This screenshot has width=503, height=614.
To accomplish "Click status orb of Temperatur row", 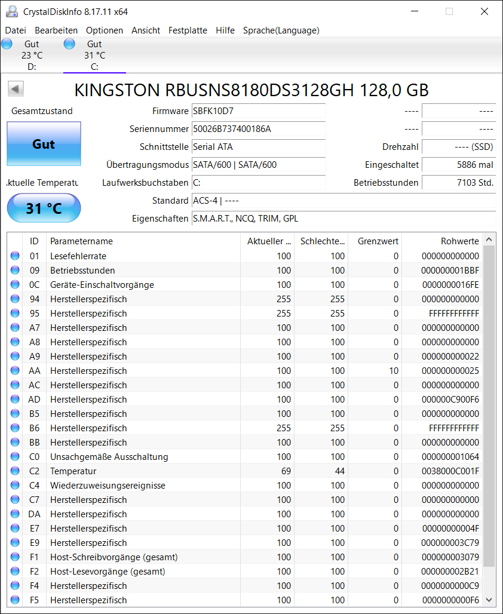I will tap(15, 471).
